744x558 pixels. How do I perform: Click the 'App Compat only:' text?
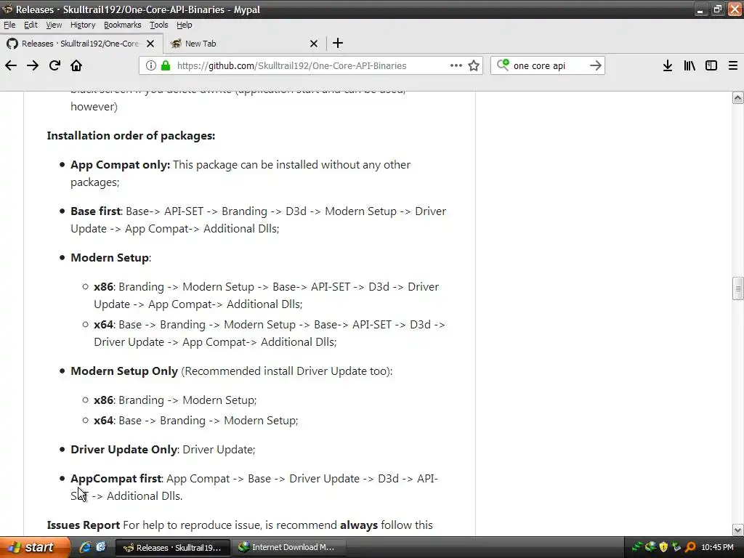(x=120, y=165)
